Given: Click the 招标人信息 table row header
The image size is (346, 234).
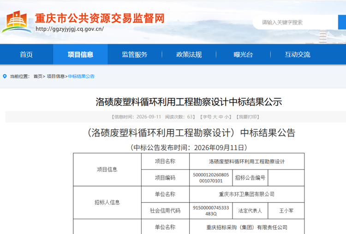Looking at the screenshot, I should pos(107,203).
